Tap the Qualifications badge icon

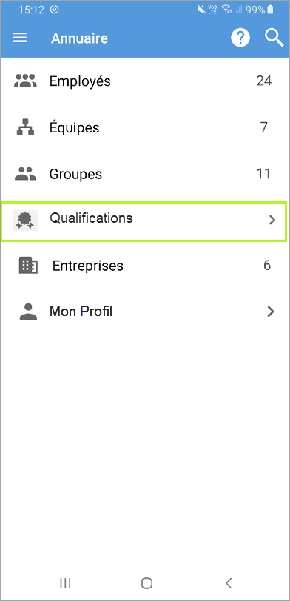26,220
